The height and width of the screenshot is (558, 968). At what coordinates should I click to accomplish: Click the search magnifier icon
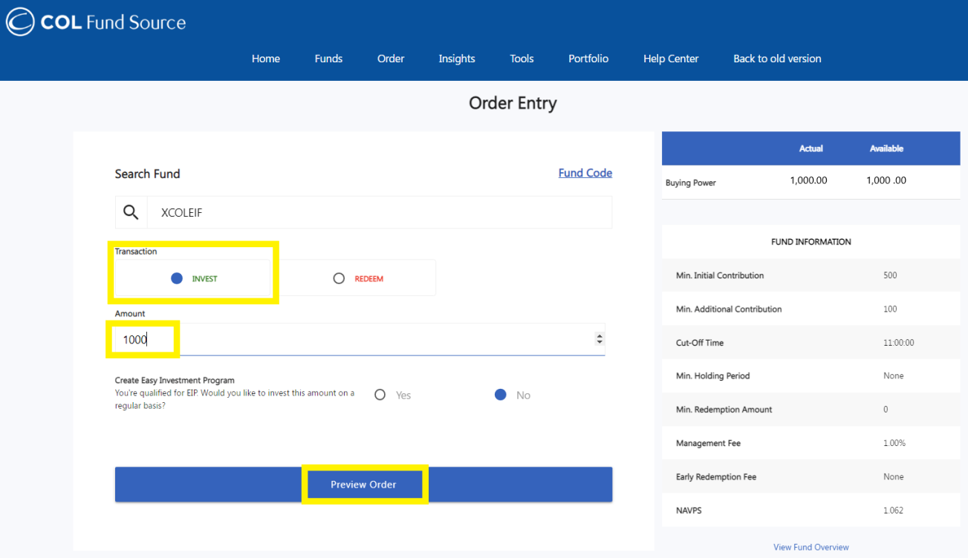click(x=131, y=213)
